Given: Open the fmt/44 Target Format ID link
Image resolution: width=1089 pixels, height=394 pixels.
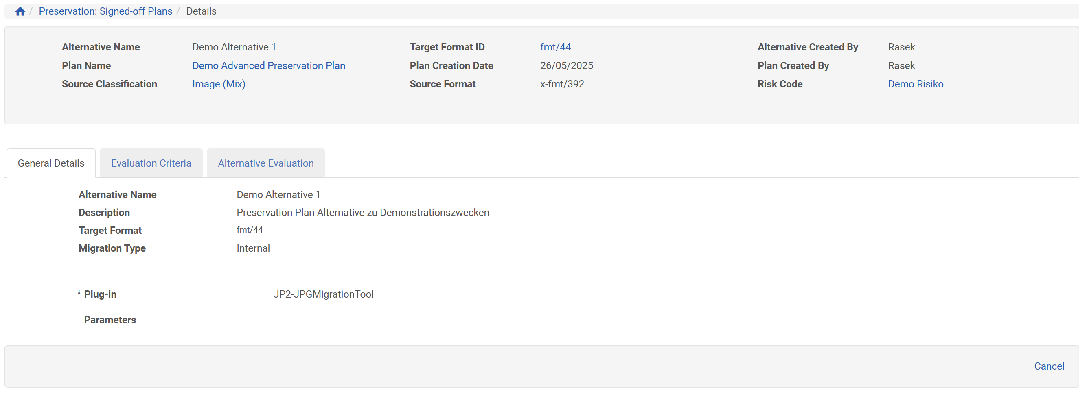Looking at the screenshot, I should click(555, 47).
